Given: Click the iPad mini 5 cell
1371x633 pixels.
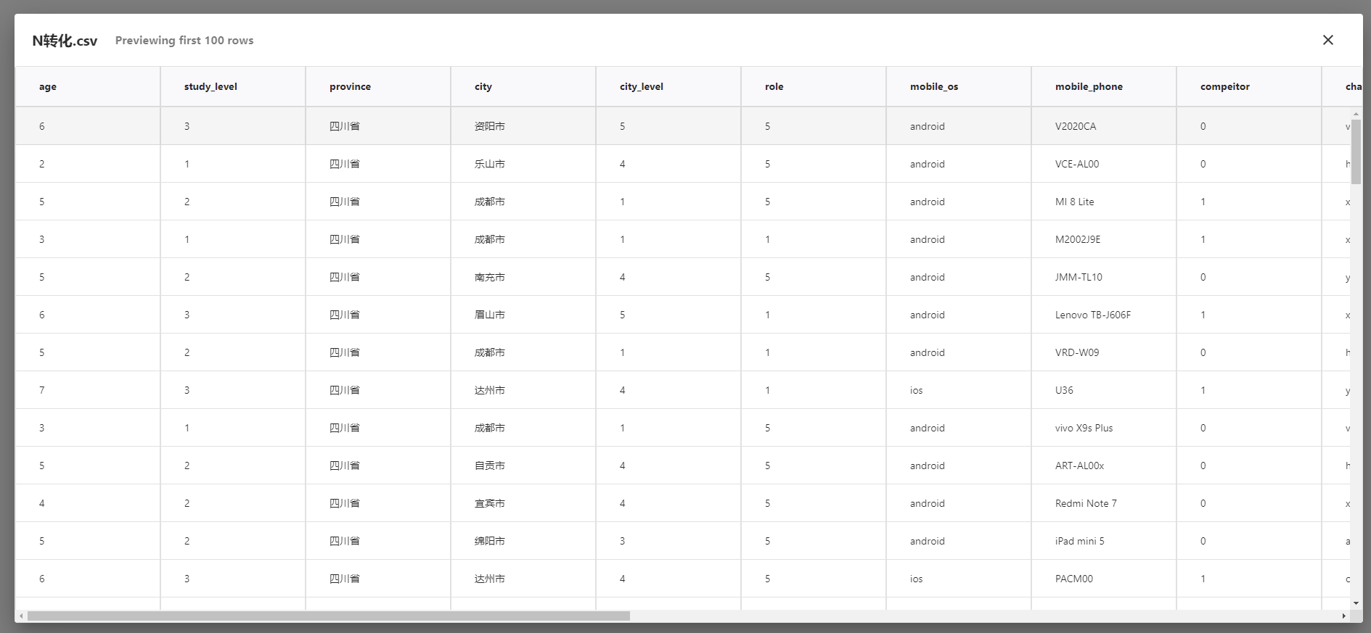Looking at the screenshot, I should click(x=1080, y=541).
